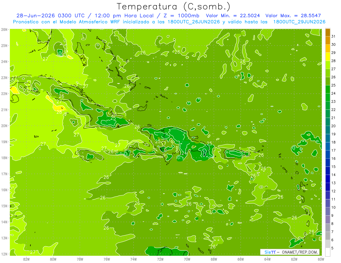The image size is (341, 263).
Task: Click the legend value '31'
Action: point(334,36)
